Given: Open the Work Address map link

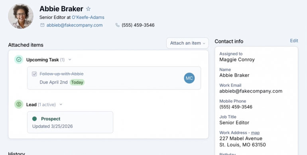Looking at the screenshot, I should 255,133.
